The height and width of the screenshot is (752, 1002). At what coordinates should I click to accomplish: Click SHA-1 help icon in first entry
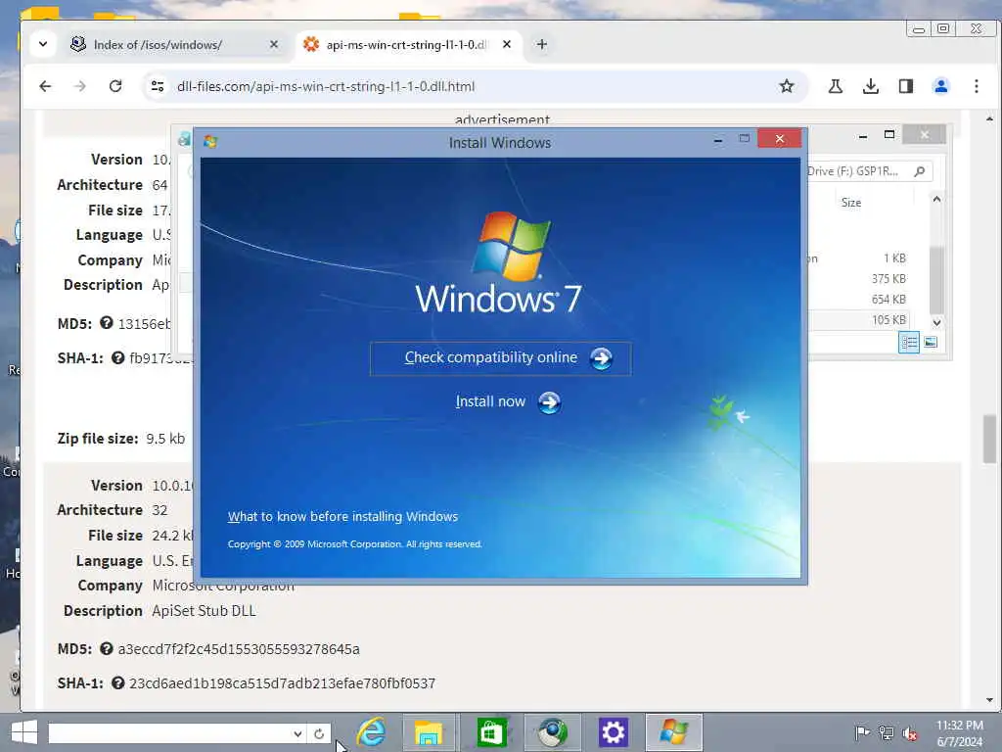(x=117, y=357)
